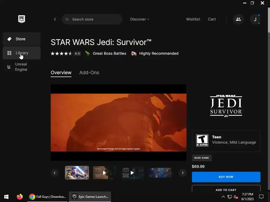Click the megaphone Highly Recommended icon
The width and height of the screenshot is (270, 202).
(x=134, y=53)
